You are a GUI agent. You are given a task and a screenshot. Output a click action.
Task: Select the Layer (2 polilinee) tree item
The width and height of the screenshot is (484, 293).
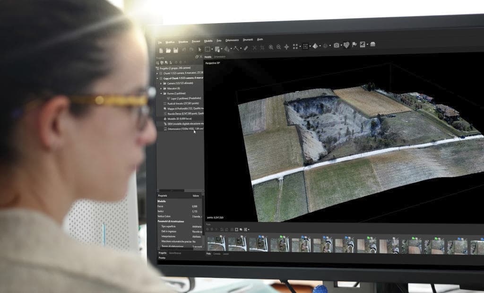184,98
